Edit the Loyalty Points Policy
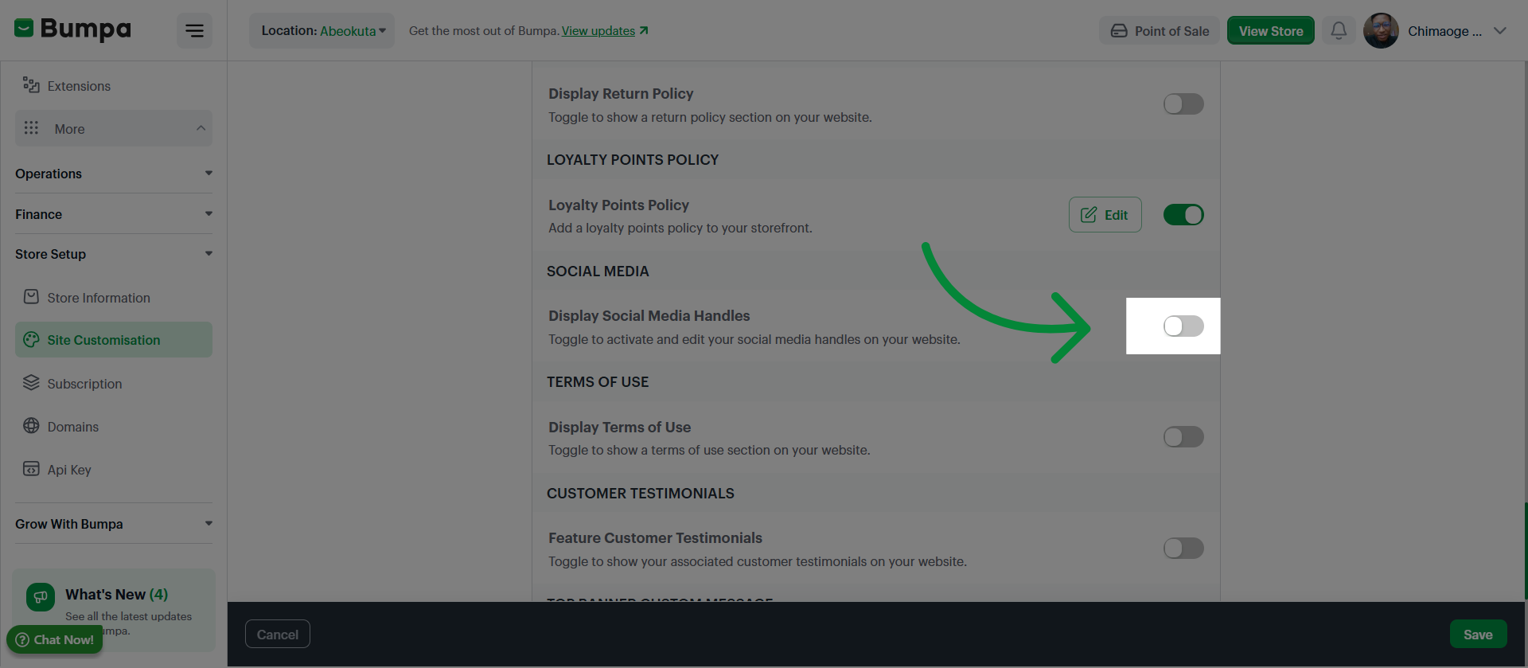Image resolution: width=1528 pixels, height=668 pixels. (1105, 215)
